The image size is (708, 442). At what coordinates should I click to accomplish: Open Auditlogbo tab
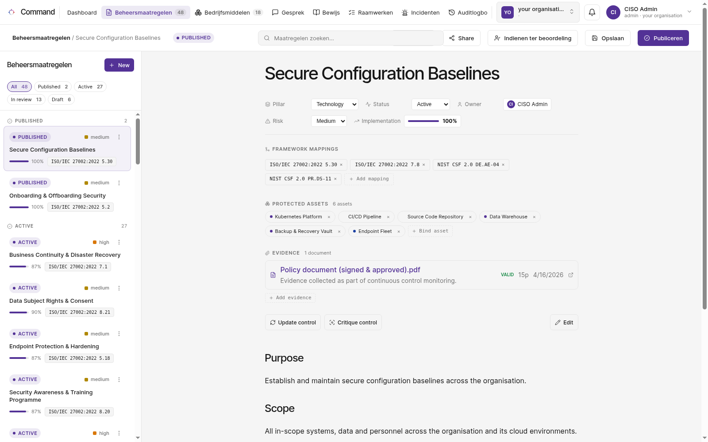[x=468, y=12]
